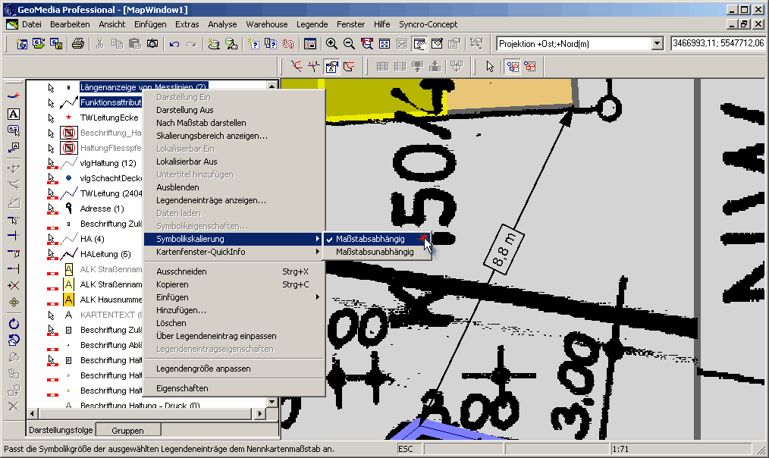This screenshot has height=458, width=769.
Task: Open the Warehouse menu
Action: (x=266, y=24)
